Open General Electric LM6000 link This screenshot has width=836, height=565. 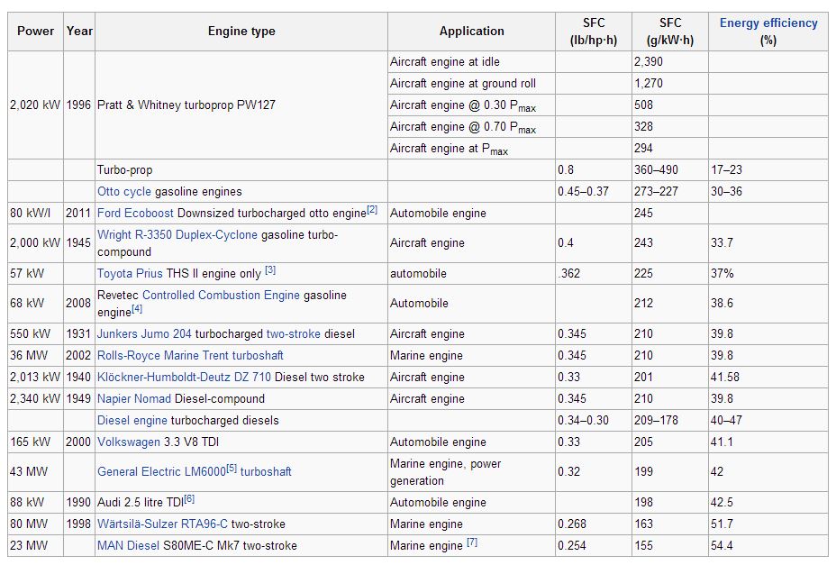tap(161, 471)
